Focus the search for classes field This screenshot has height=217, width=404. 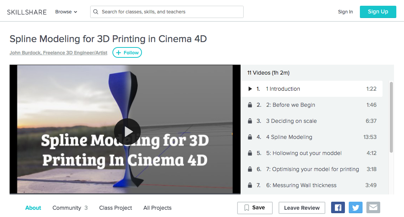click(167, 12)
